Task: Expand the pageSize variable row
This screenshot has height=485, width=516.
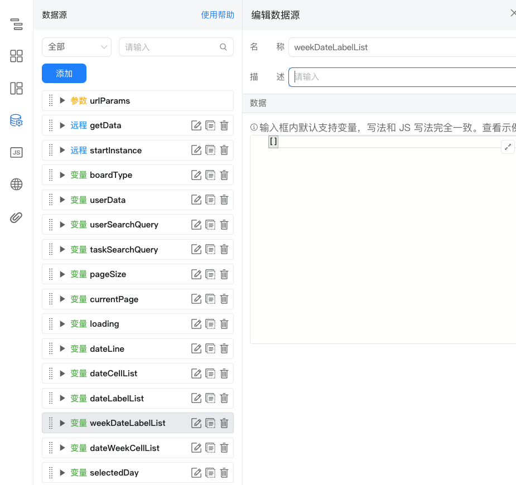Action: [62, 274]
